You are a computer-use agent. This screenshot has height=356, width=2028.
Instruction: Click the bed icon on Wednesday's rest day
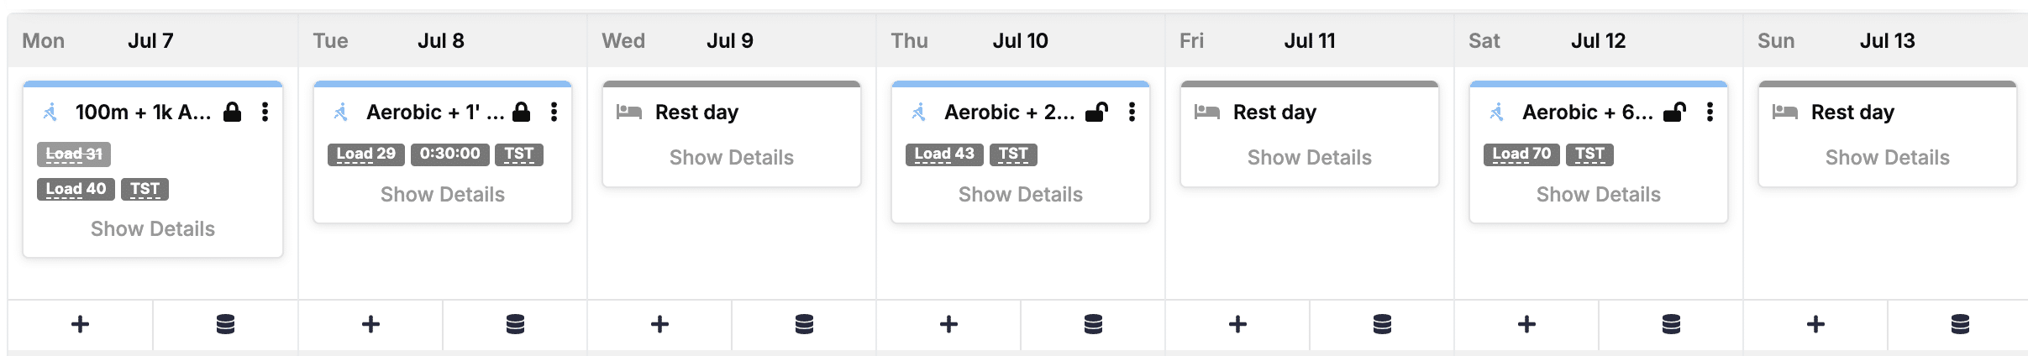tap(629, 112)
